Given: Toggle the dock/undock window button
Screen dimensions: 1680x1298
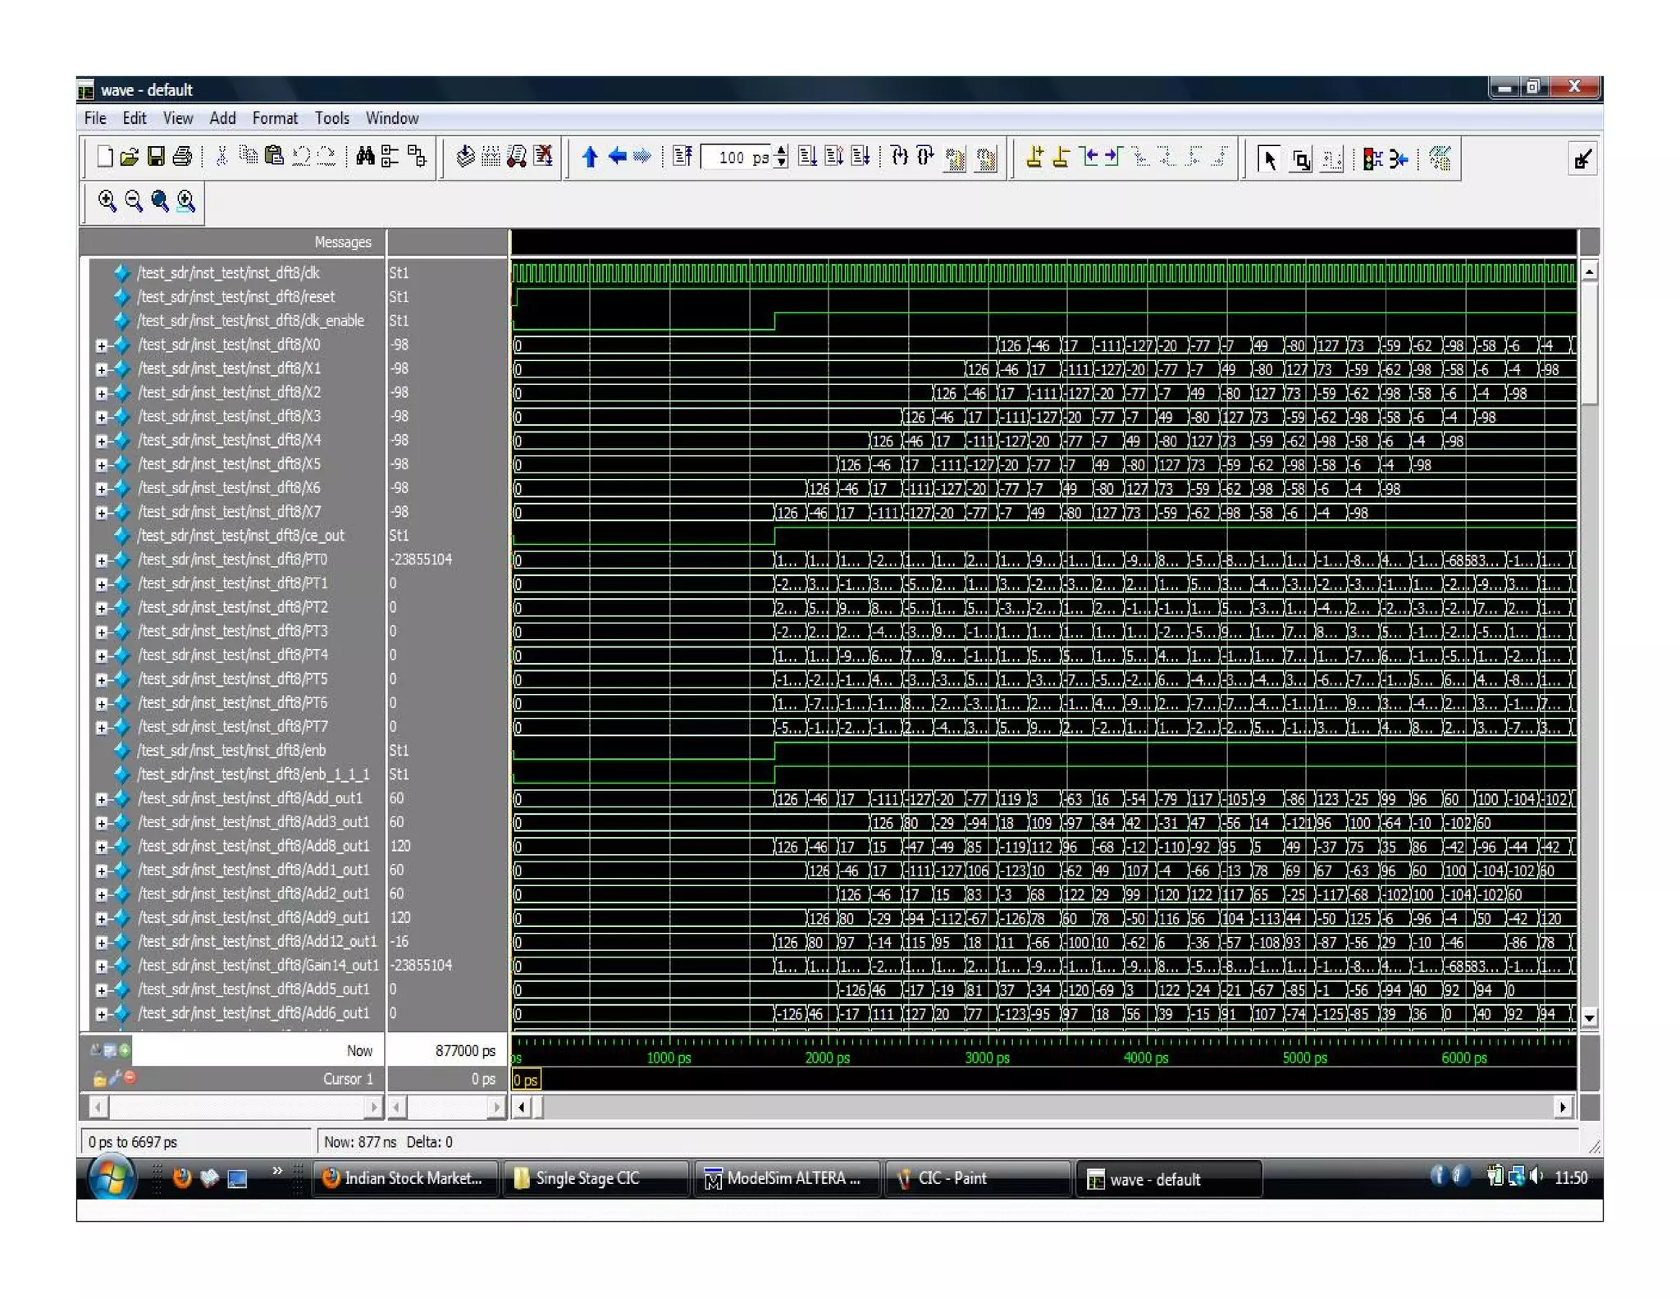Looking at the screenshot, I should (1582, 158).
